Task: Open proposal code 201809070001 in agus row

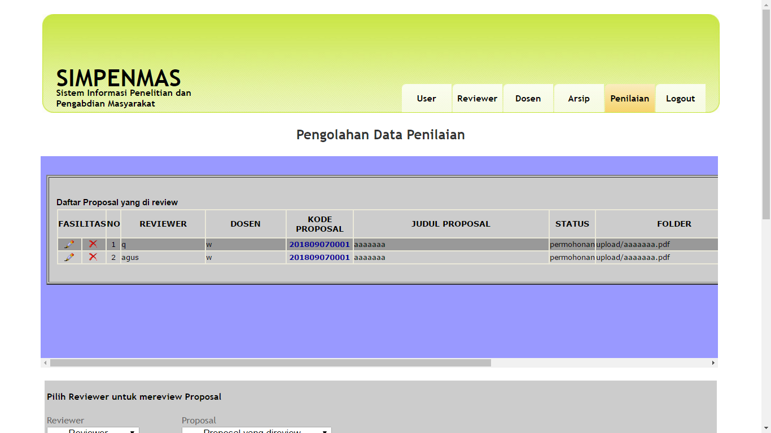Action: tap(319, 258)
